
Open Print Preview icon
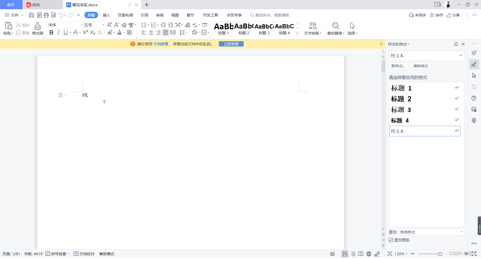pos(53,15)
